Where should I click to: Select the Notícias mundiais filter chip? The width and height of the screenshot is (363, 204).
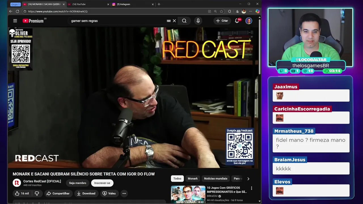216,178
